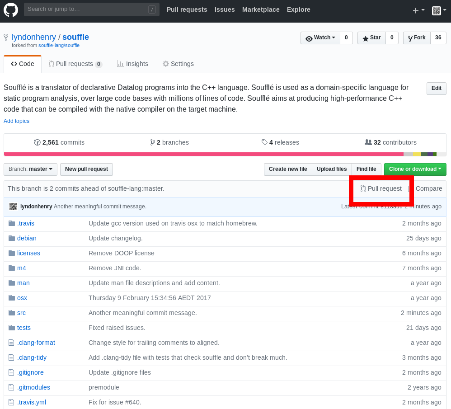The height and width of the screenshot is (409, 451).
Task: Fork the repository
Action: tap(417, 38)
